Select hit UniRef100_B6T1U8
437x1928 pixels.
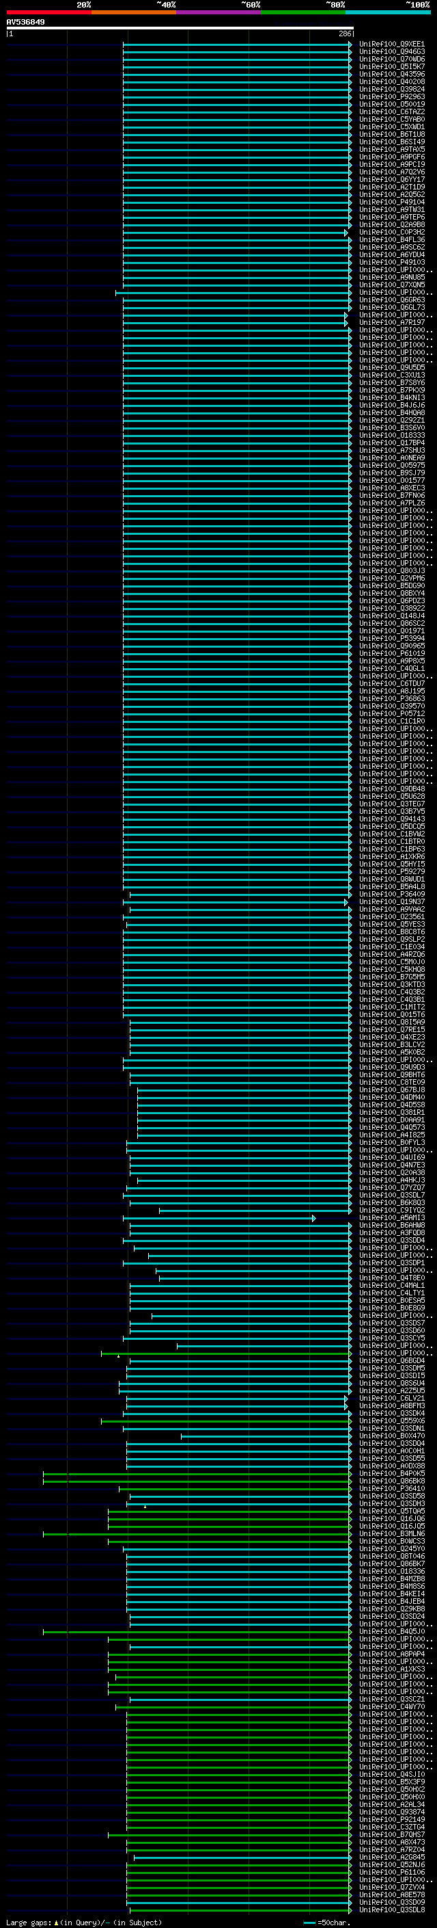391,135
